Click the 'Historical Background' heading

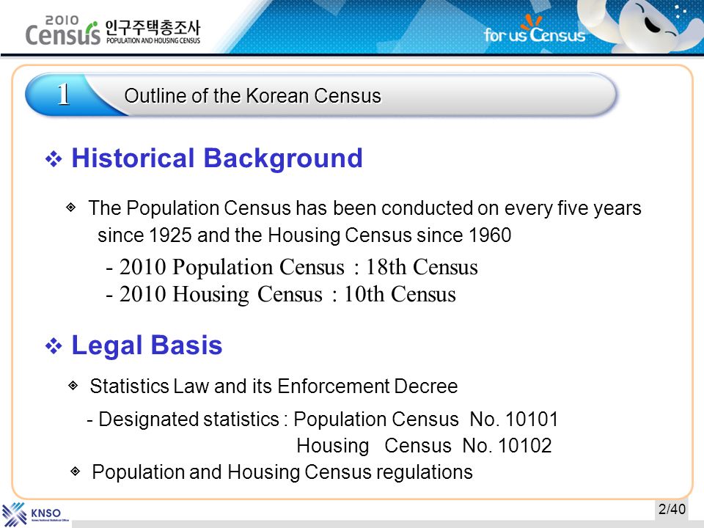point(217,158)
